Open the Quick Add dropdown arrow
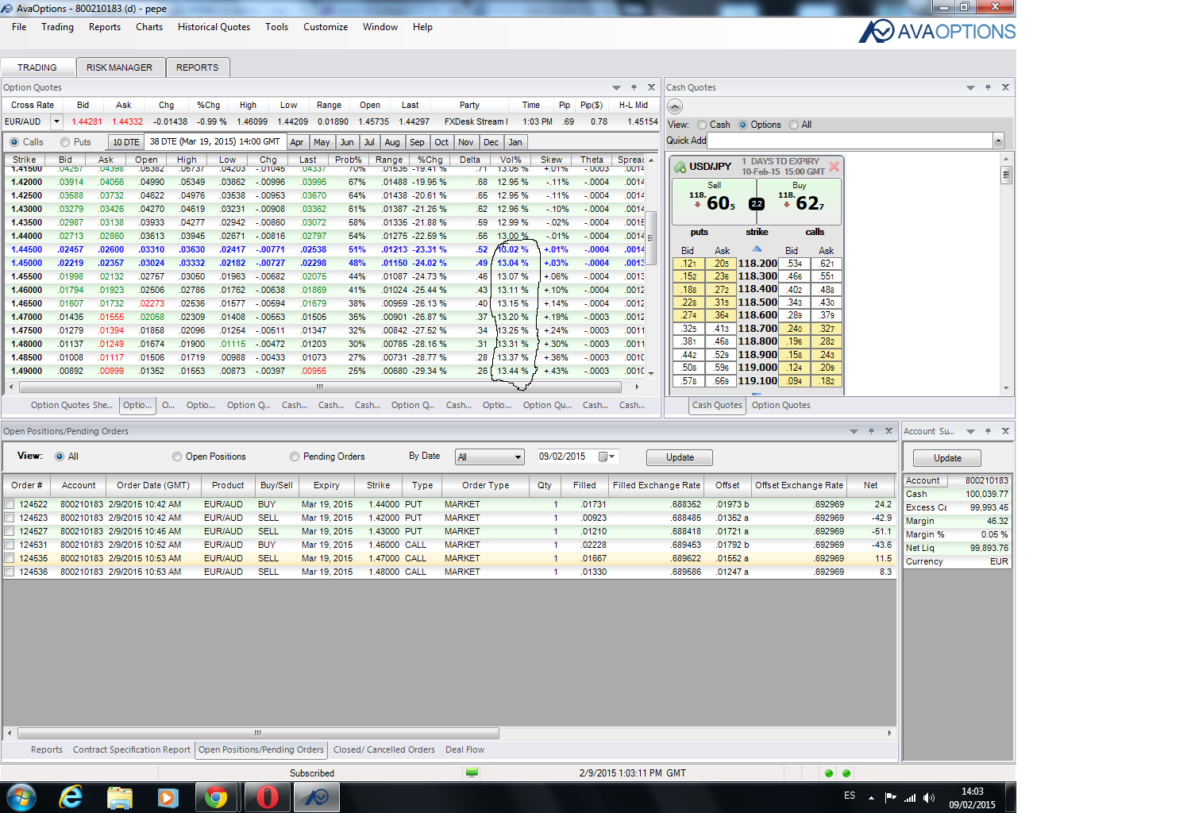The image size is (1191, 813). [998, 141]
